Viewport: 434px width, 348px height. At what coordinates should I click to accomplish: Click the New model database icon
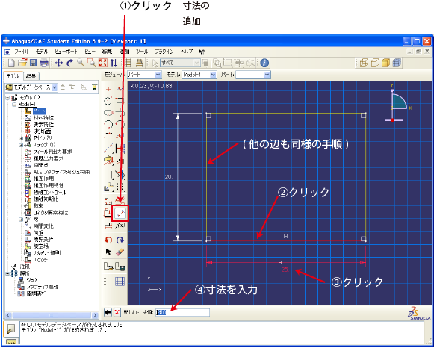tap(11, 63)
